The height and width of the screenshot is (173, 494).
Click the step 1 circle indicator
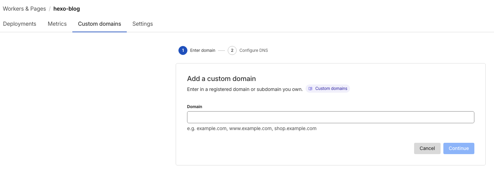click(183, 50)
